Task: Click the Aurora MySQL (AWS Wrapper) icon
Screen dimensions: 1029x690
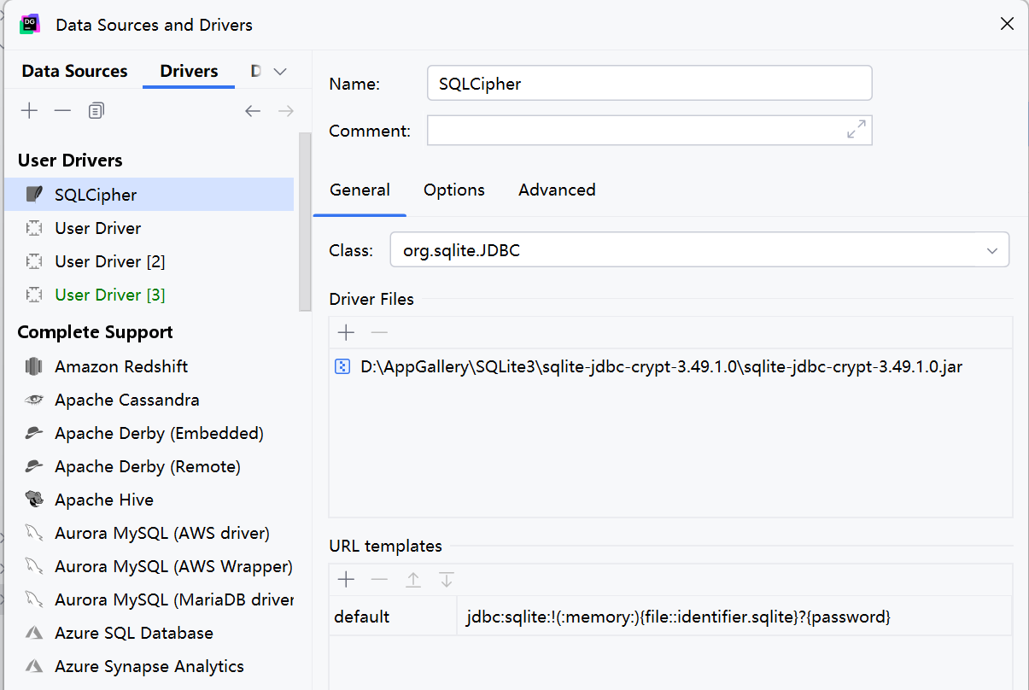Action: coord(34,566)
